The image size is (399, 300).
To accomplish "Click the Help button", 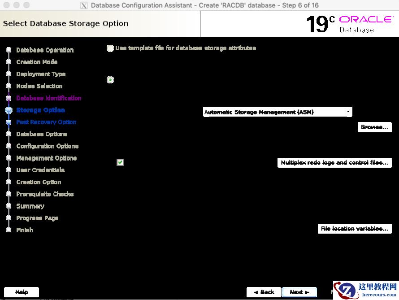I will tap(22, 292).
